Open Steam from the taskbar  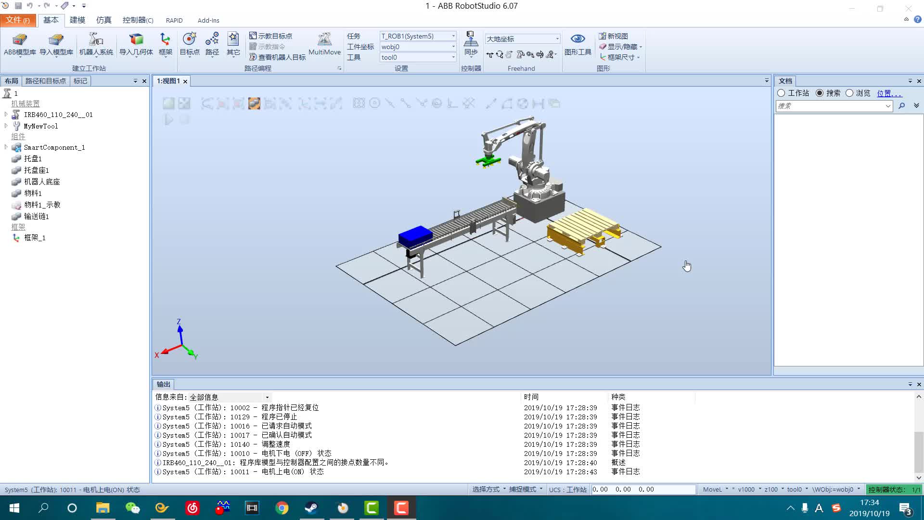pos(312,508)
